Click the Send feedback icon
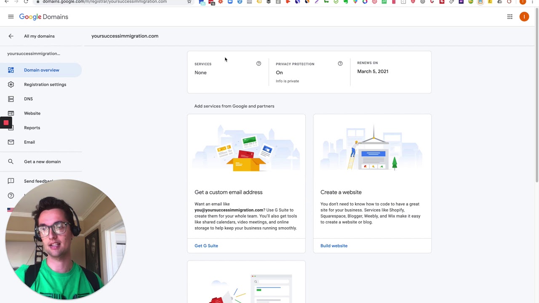The image size is (539, 303). [11, 181]
